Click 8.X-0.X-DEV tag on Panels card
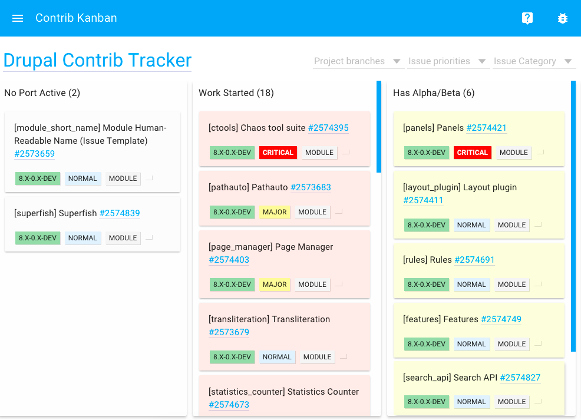 [427, 153]
